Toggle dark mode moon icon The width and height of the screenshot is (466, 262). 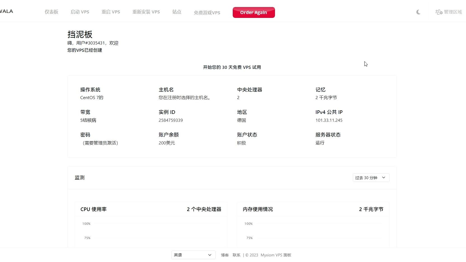(418, 12)
